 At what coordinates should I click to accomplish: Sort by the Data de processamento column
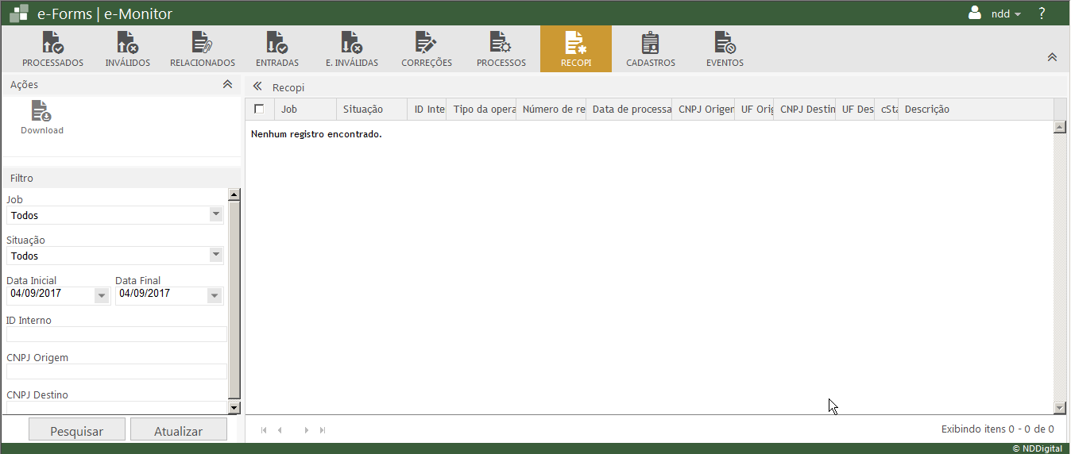[x=629, y=110]
